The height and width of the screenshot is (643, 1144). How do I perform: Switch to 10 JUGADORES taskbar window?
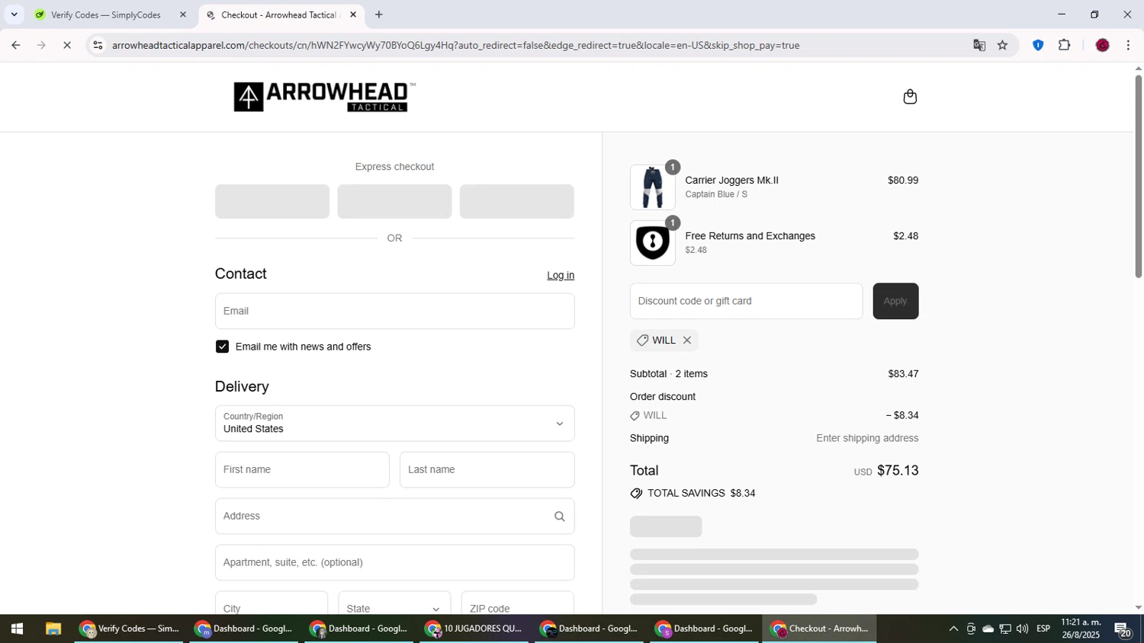[x=474, y=629]
